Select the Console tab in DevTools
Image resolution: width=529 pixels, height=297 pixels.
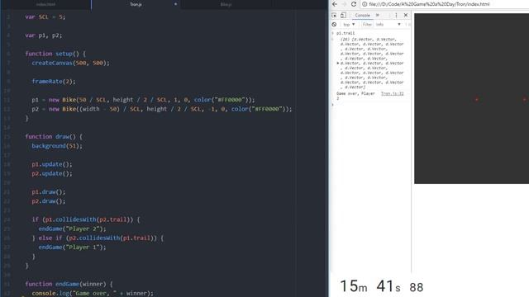pyautogui.click(x=362, y=15)
